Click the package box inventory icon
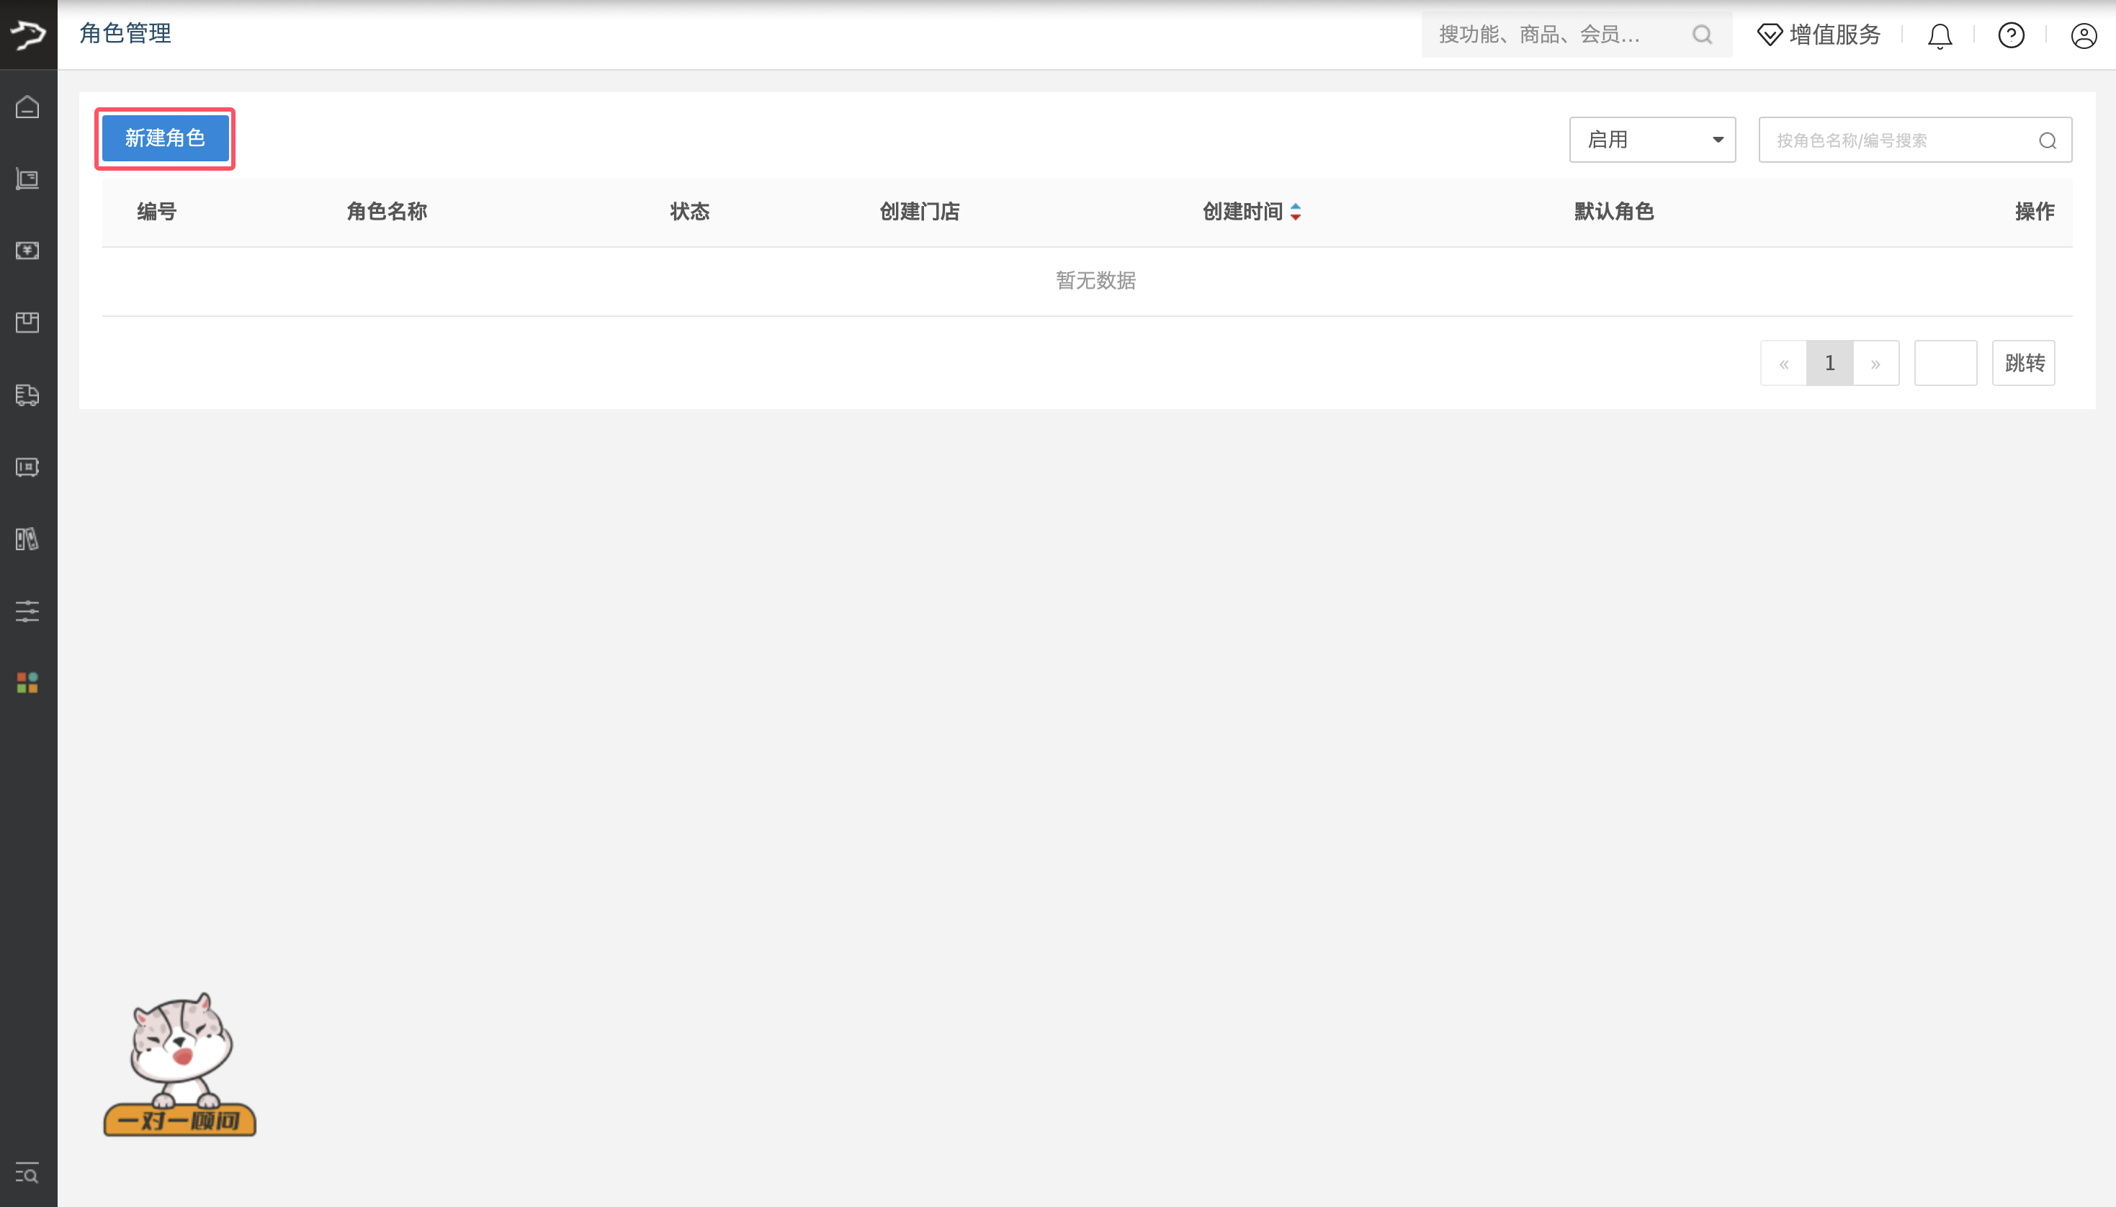This screenshot has height=1207, width=2116. pyautogui.click(x=27, y=323)
